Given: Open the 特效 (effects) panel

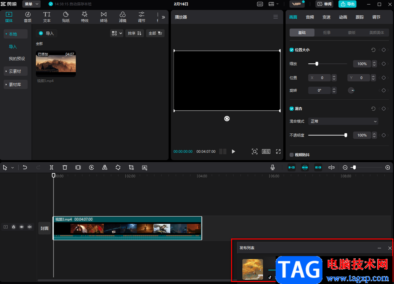Looking at the screenshot, I should (x=85, y=17).
